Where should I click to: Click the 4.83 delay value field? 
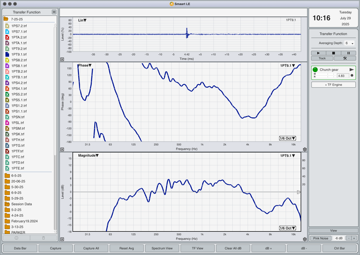coord(343,76)
